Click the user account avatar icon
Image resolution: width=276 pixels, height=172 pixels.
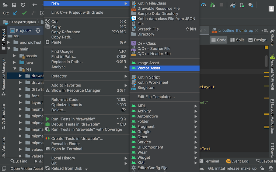click(x=271, y=9)
